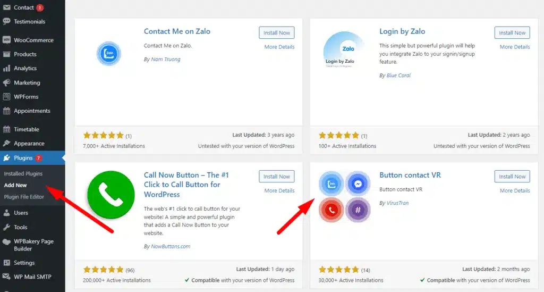
Task: View More Details for Button contact VR
Action: click(x=515, y=190)
